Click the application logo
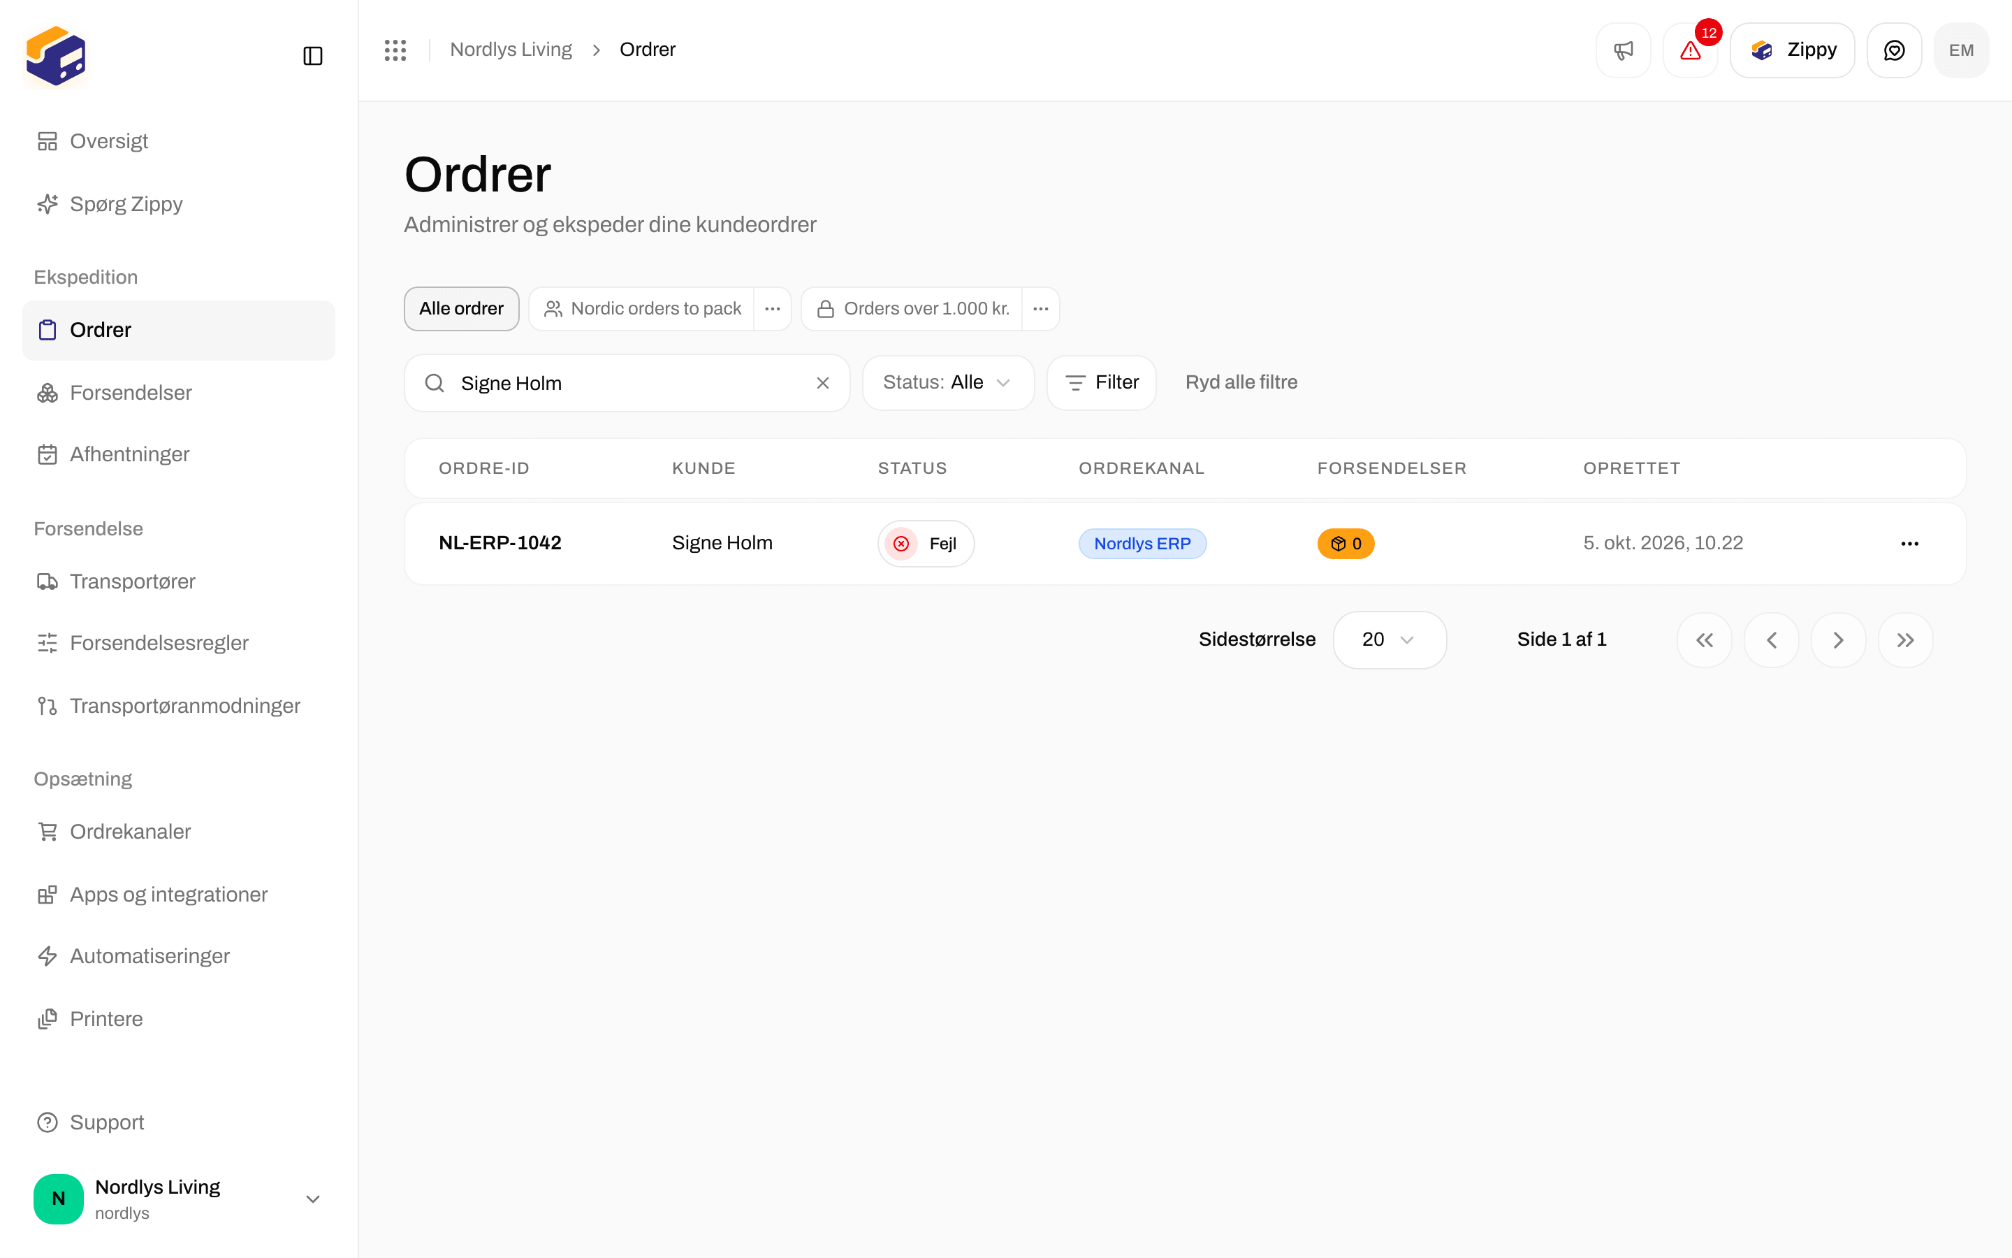The height and width of the screenshot is (1258, 2012). pos(56,56)
